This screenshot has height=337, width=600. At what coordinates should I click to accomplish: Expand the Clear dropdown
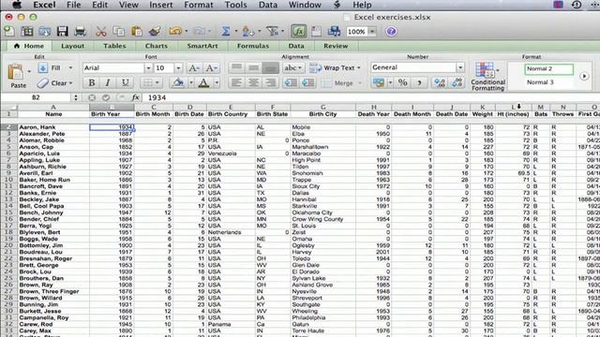tap(70, 83)
